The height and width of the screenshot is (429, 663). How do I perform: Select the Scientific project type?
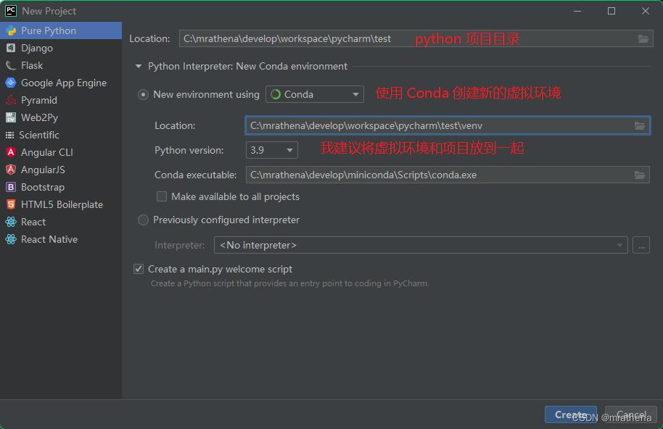click(x=39, y=135)
